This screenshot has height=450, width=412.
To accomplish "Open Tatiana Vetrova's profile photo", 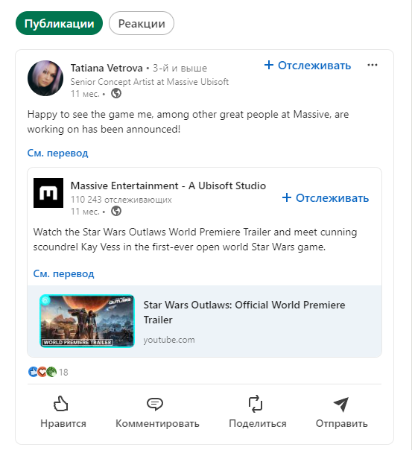I will [x=45, y=78].
